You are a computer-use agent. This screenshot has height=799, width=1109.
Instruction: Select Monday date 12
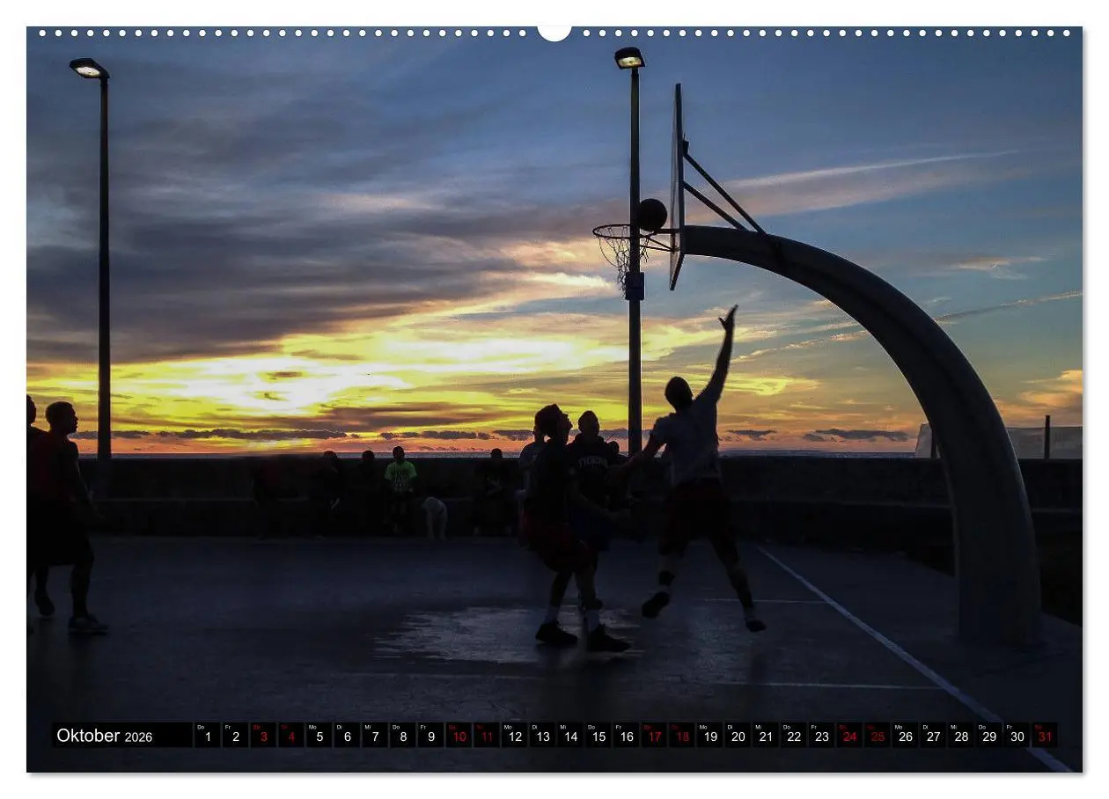pos(513,737)
